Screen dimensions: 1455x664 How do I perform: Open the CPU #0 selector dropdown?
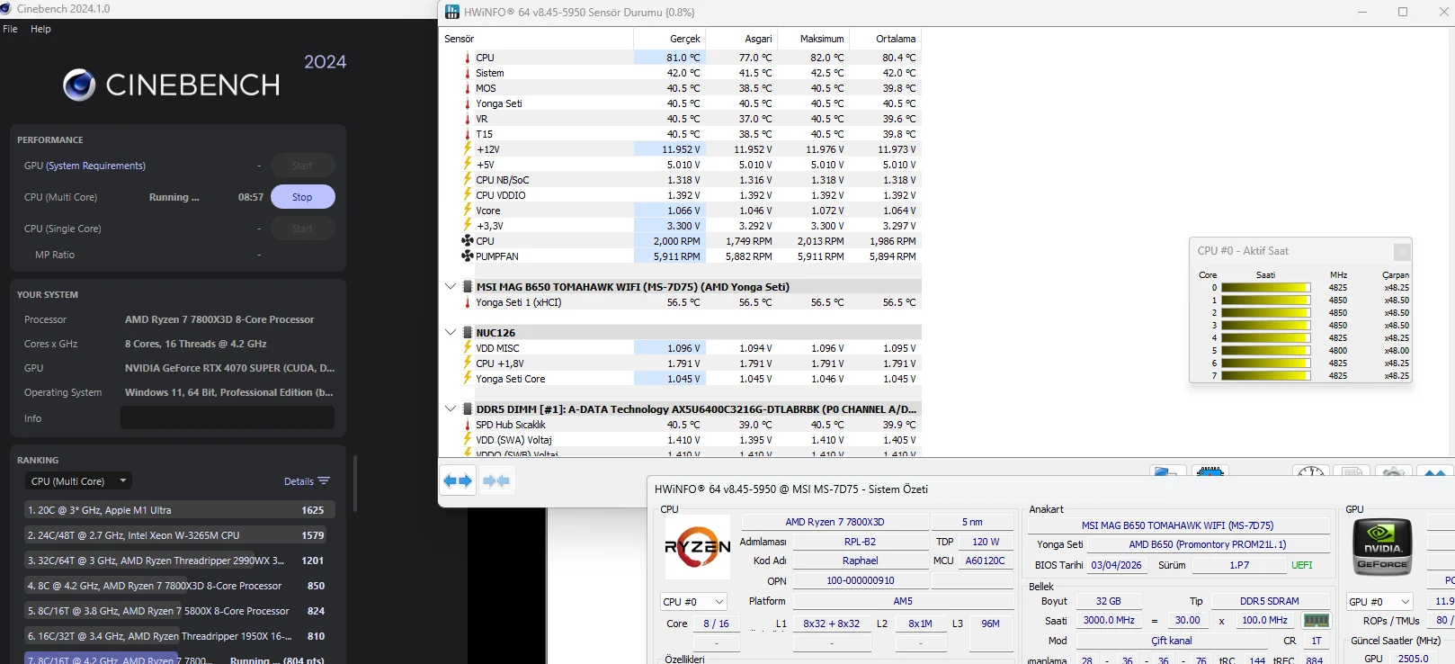pyautogui.click(x=693, y=602)
